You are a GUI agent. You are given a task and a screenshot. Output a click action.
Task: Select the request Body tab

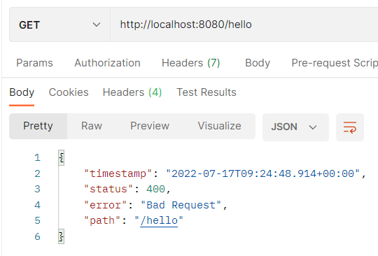click(258, 63)
